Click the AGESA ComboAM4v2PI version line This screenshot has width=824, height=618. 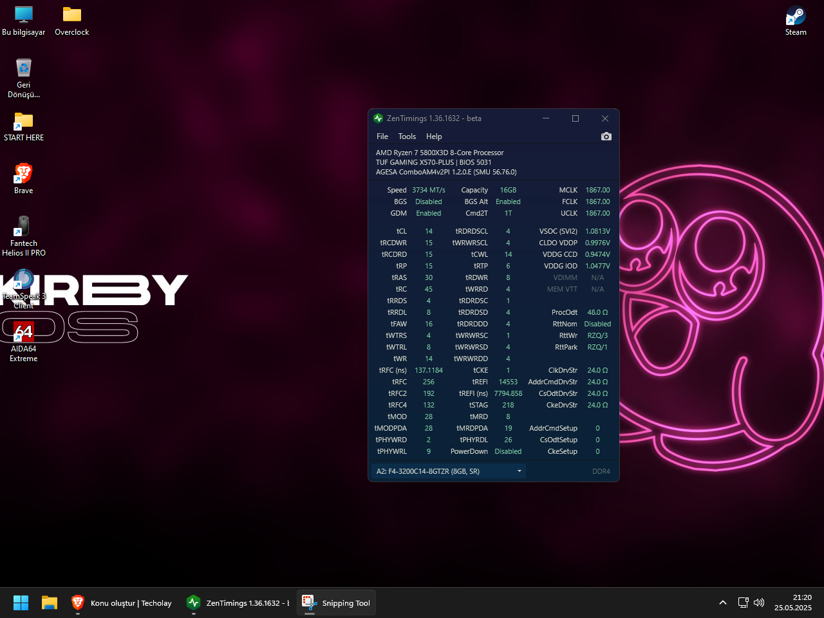coord(446,172)
